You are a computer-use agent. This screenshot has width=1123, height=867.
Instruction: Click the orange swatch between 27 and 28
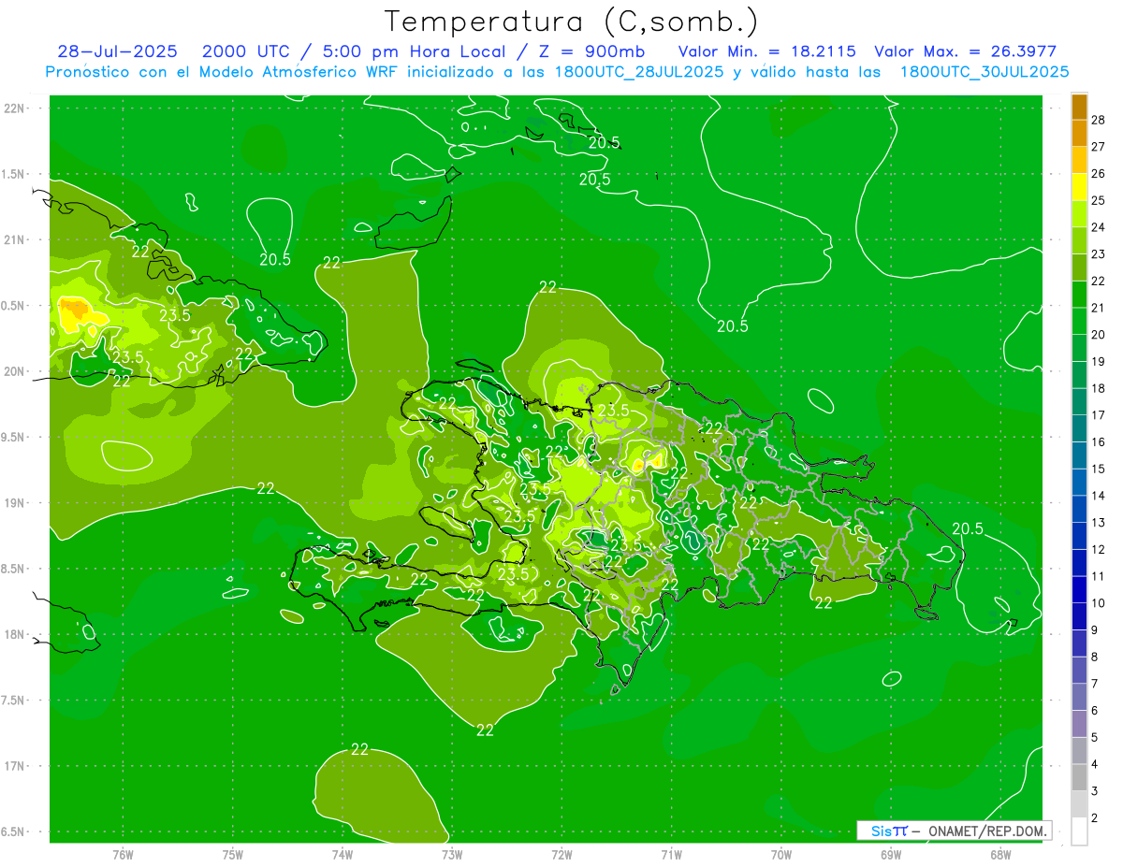click(x=1079, y=134)
